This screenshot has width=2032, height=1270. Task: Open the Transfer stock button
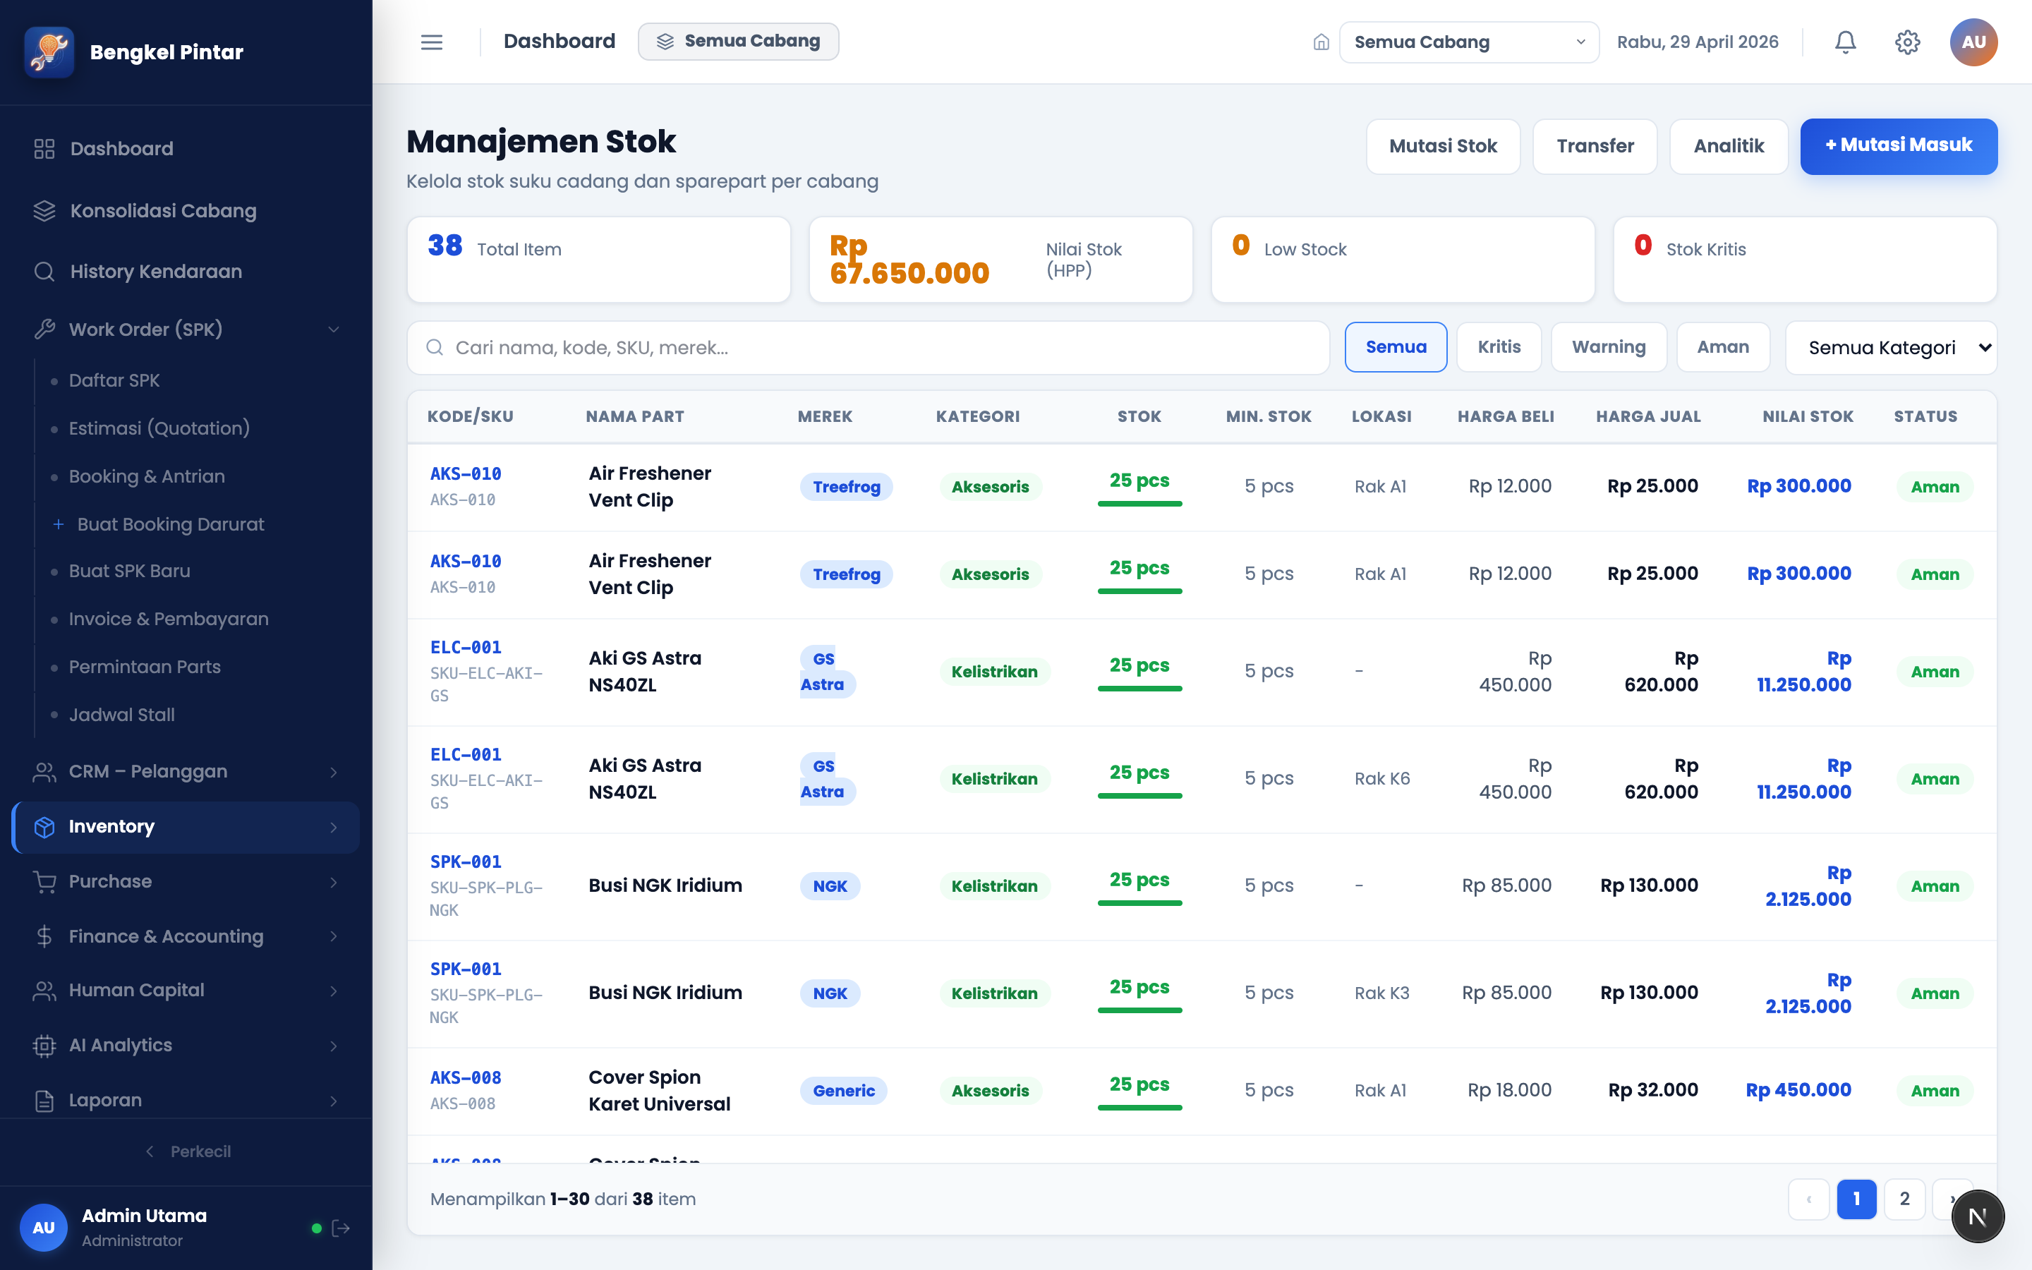pyautogui.click(x=1595, y=146)
